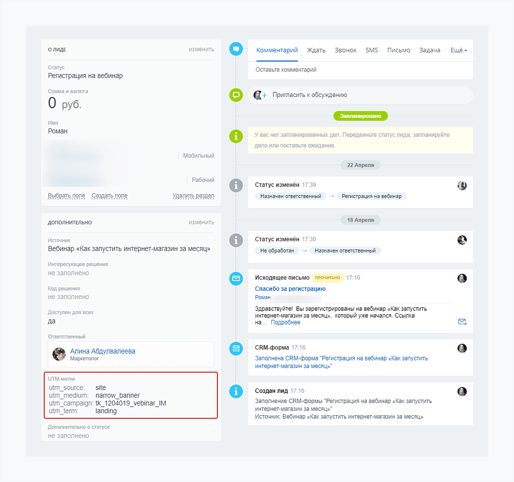
Task: Click avatar next to 17:30 status change
Action: pos(462,240)
